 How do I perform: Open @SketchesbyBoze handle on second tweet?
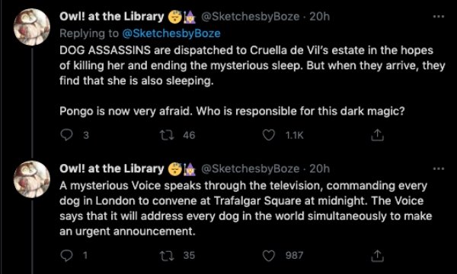coord(251,168)
